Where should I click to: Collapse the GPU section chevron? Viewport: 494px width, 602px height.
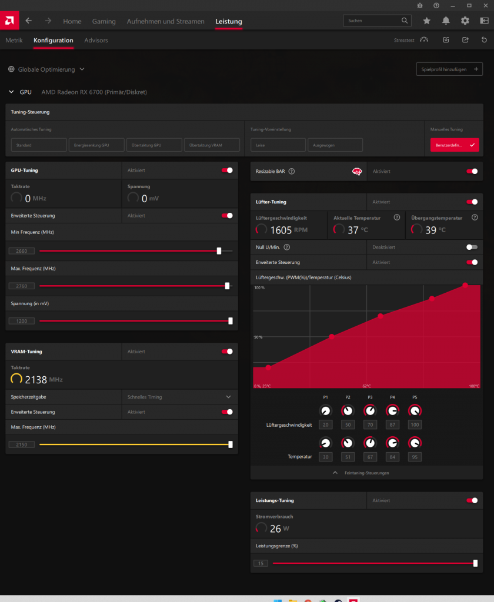[11, 92]
